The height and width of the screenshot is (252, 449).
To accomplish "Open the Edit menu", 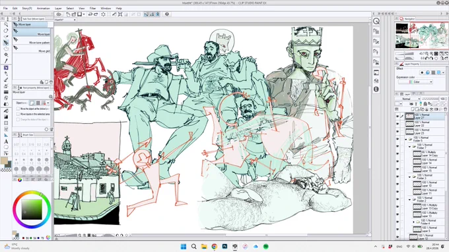I will pyautogui.click(x=15, y=9).
